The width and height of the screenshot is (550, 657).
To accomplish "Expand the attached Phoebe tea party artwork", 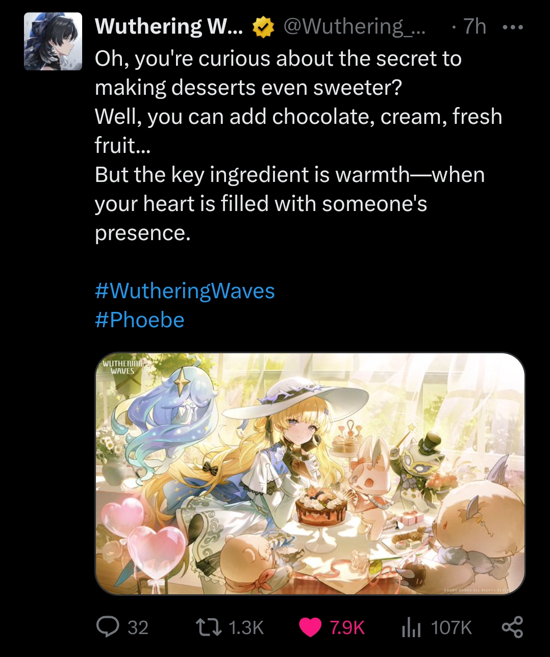I will point(310,474).
